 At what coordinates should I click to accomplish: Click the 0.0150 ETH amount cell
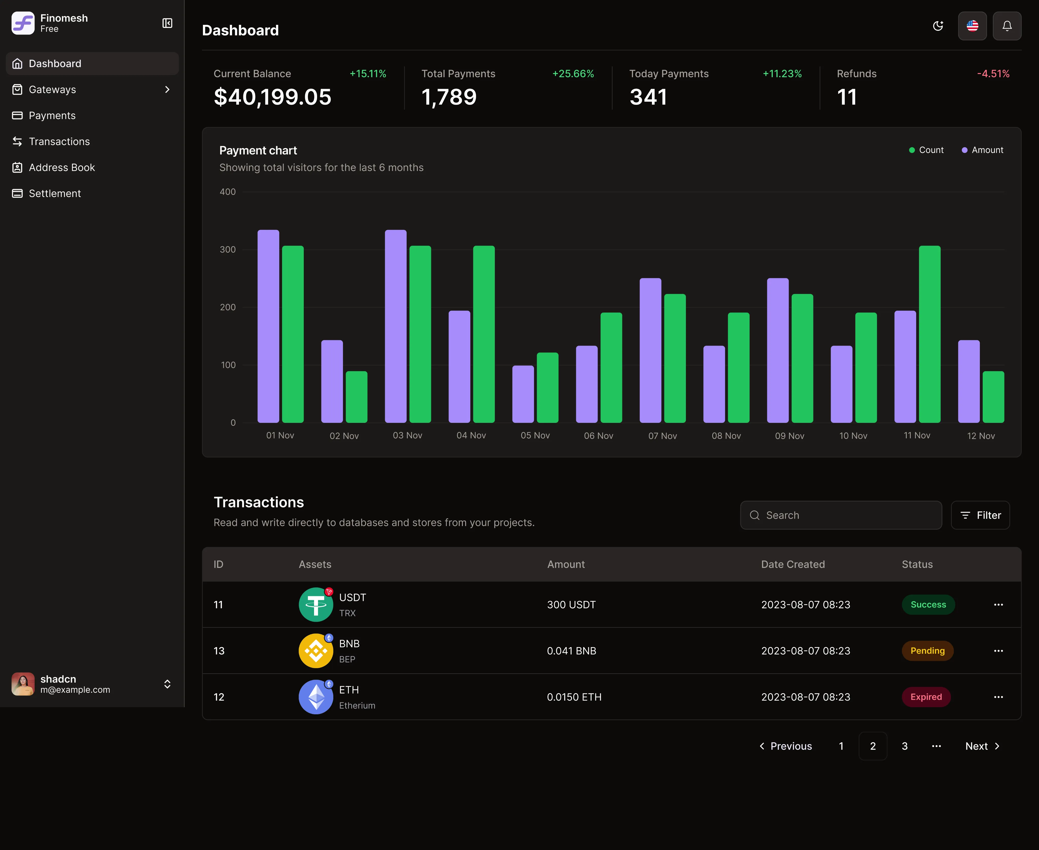(574, 697)
